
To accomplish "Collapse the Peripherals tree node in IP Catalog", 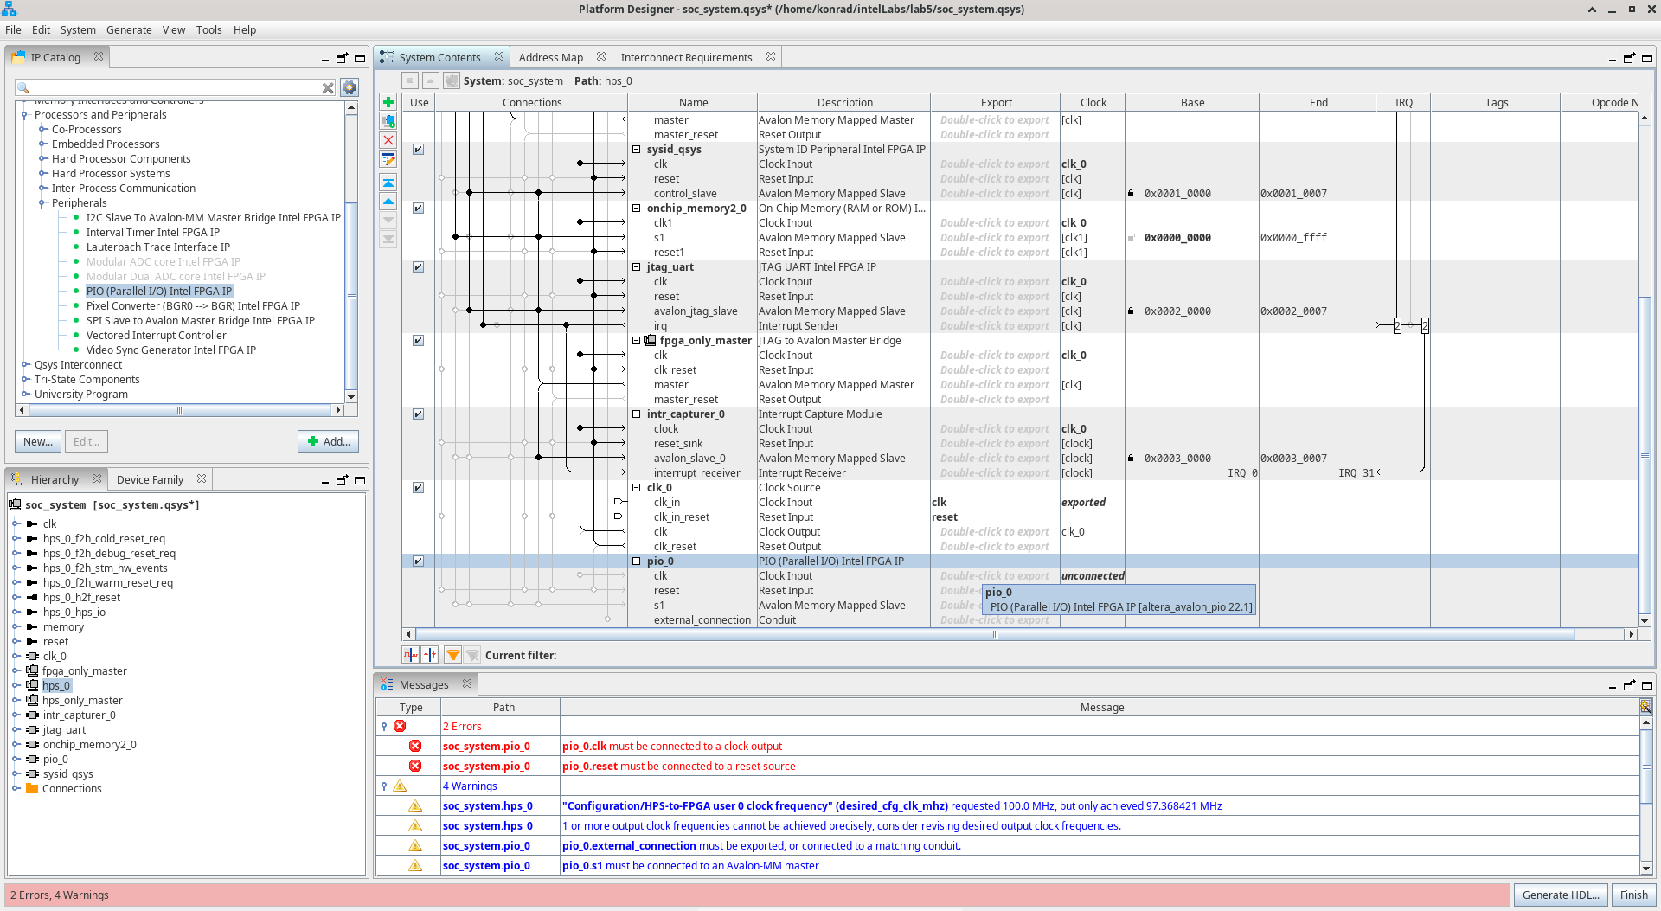I will 42,203.
